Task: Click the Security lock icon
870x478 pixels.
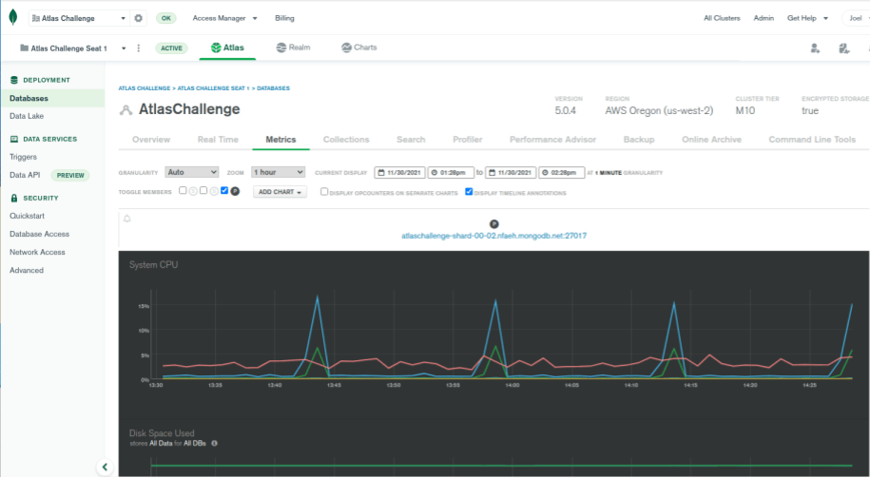Action: (x=14, y=198)
